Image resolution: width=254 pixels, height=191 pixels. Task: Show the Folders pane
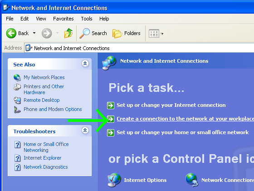[x=127, y=33]
